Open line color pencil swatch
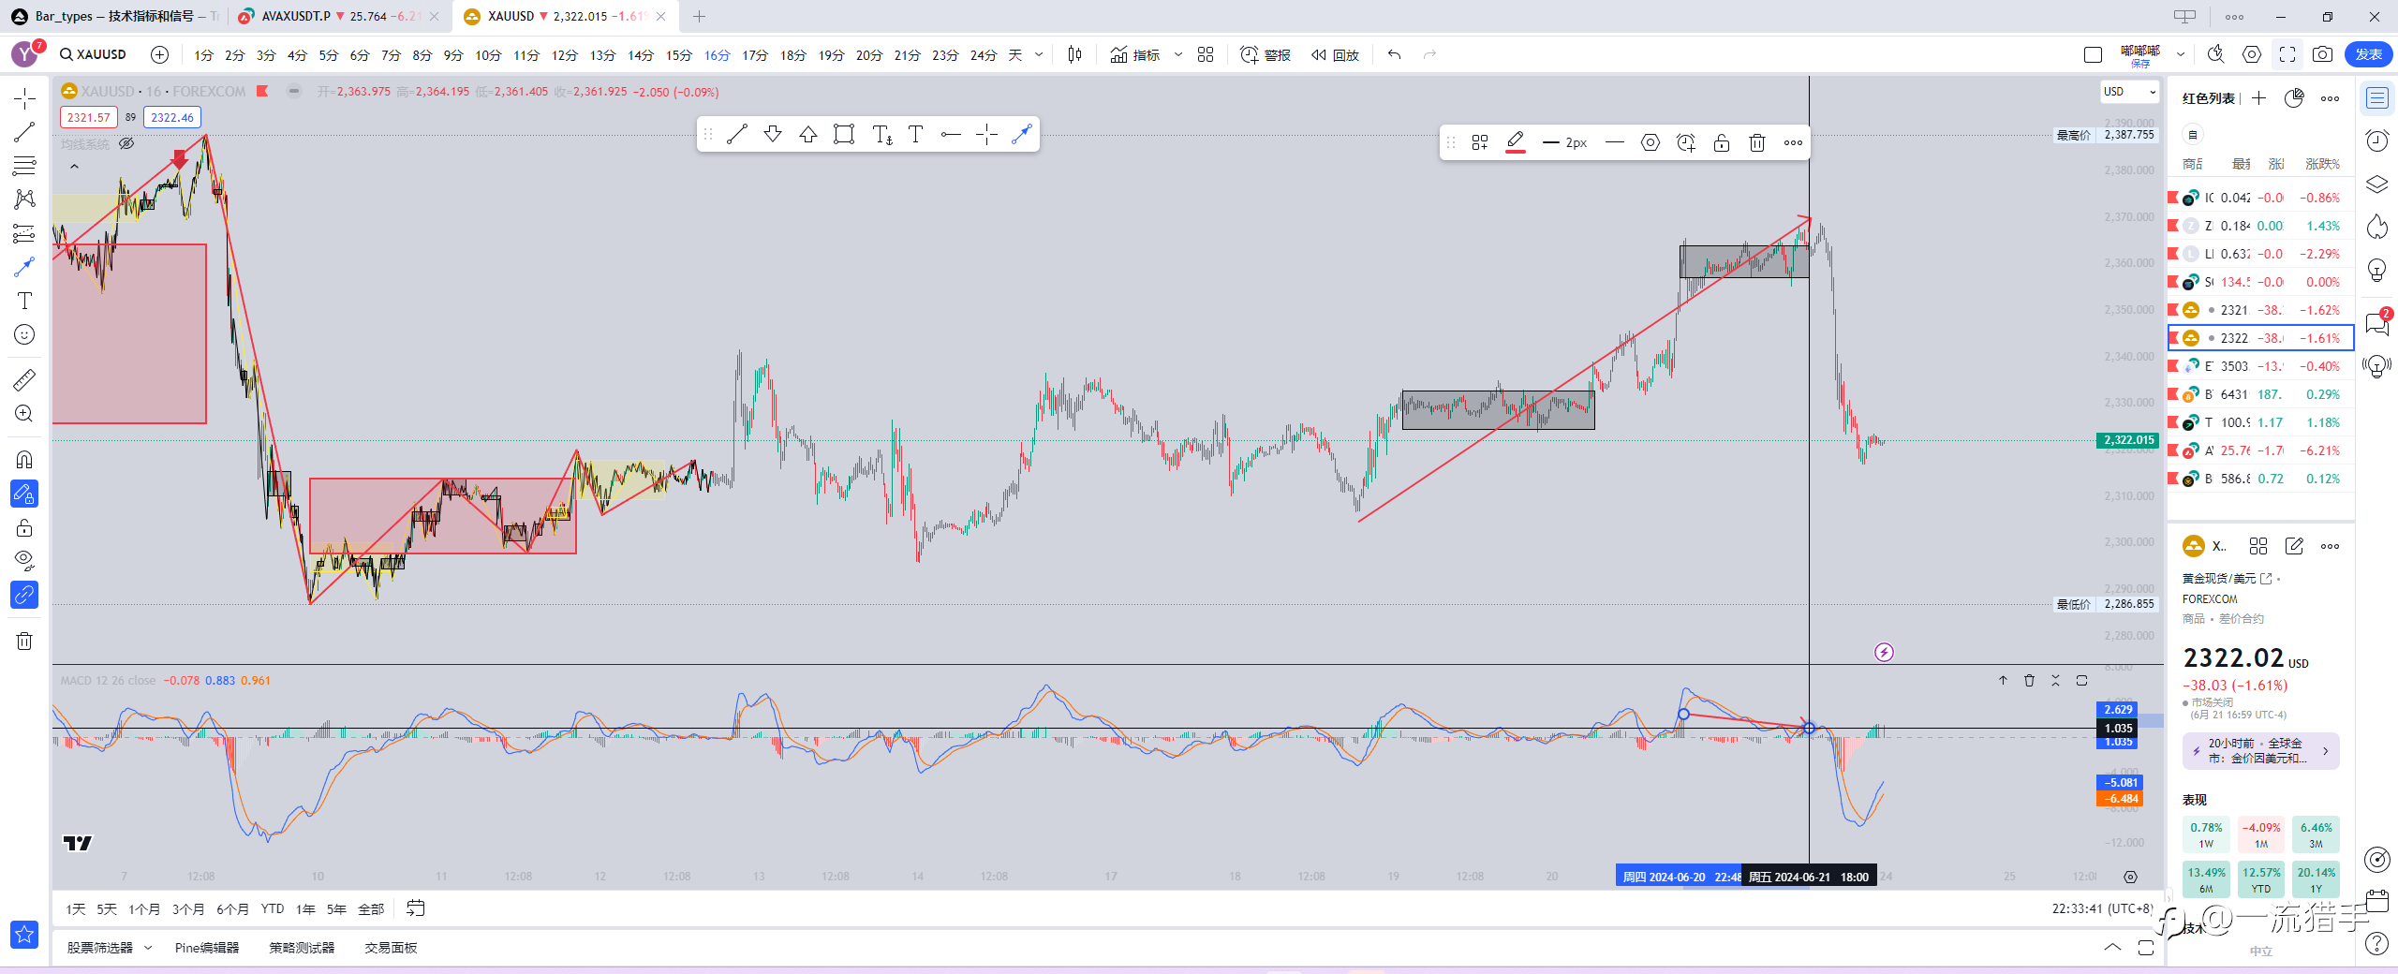The width and height of the screenshot is (2398, 974). [1516, 142]
